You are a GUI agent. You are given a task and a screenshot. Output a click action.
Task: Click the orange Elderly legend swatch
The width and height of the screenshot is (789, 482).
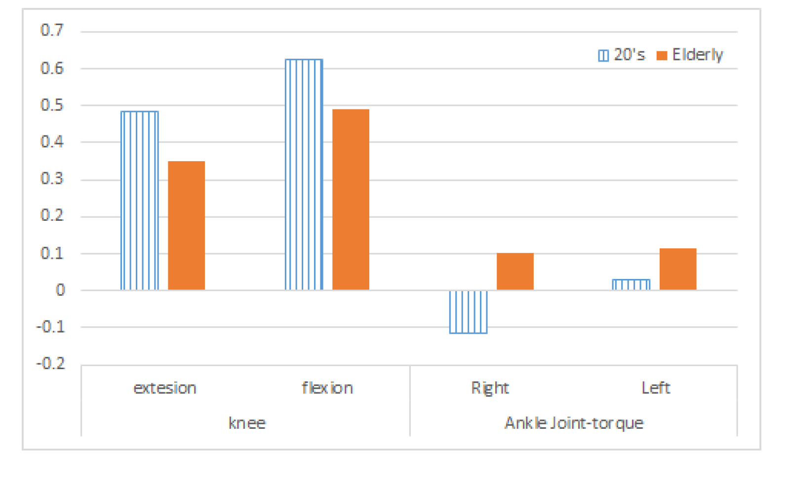click(662, 56)
